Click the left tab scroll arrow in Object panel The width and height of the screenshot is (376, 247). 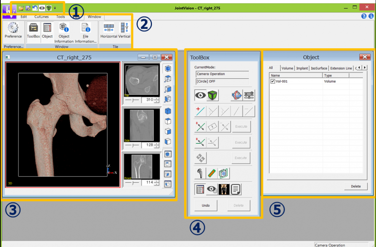(359, 68)
